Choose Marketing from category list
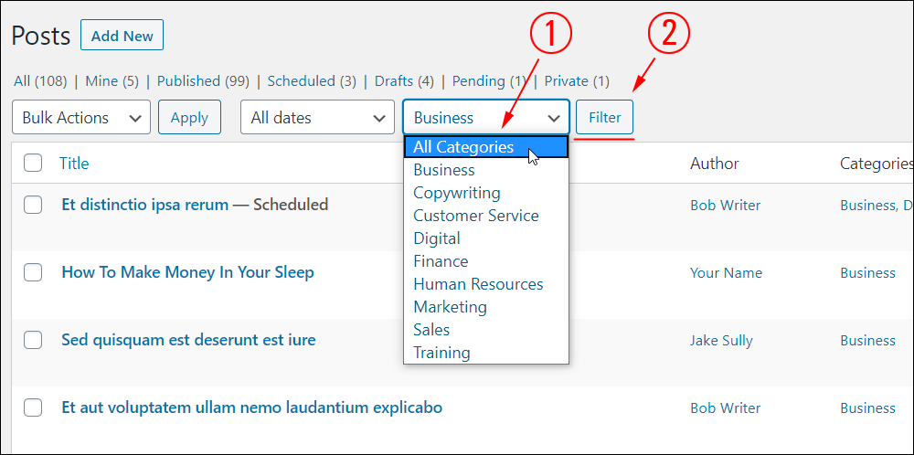This screenshot has width=914, height=455. pyautogui.click(x=450, y=307)
